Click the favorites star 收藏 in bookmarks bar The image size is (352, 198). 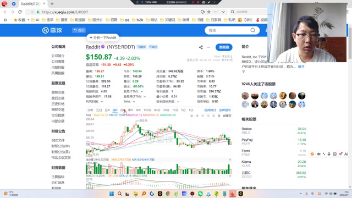[20, 20]
